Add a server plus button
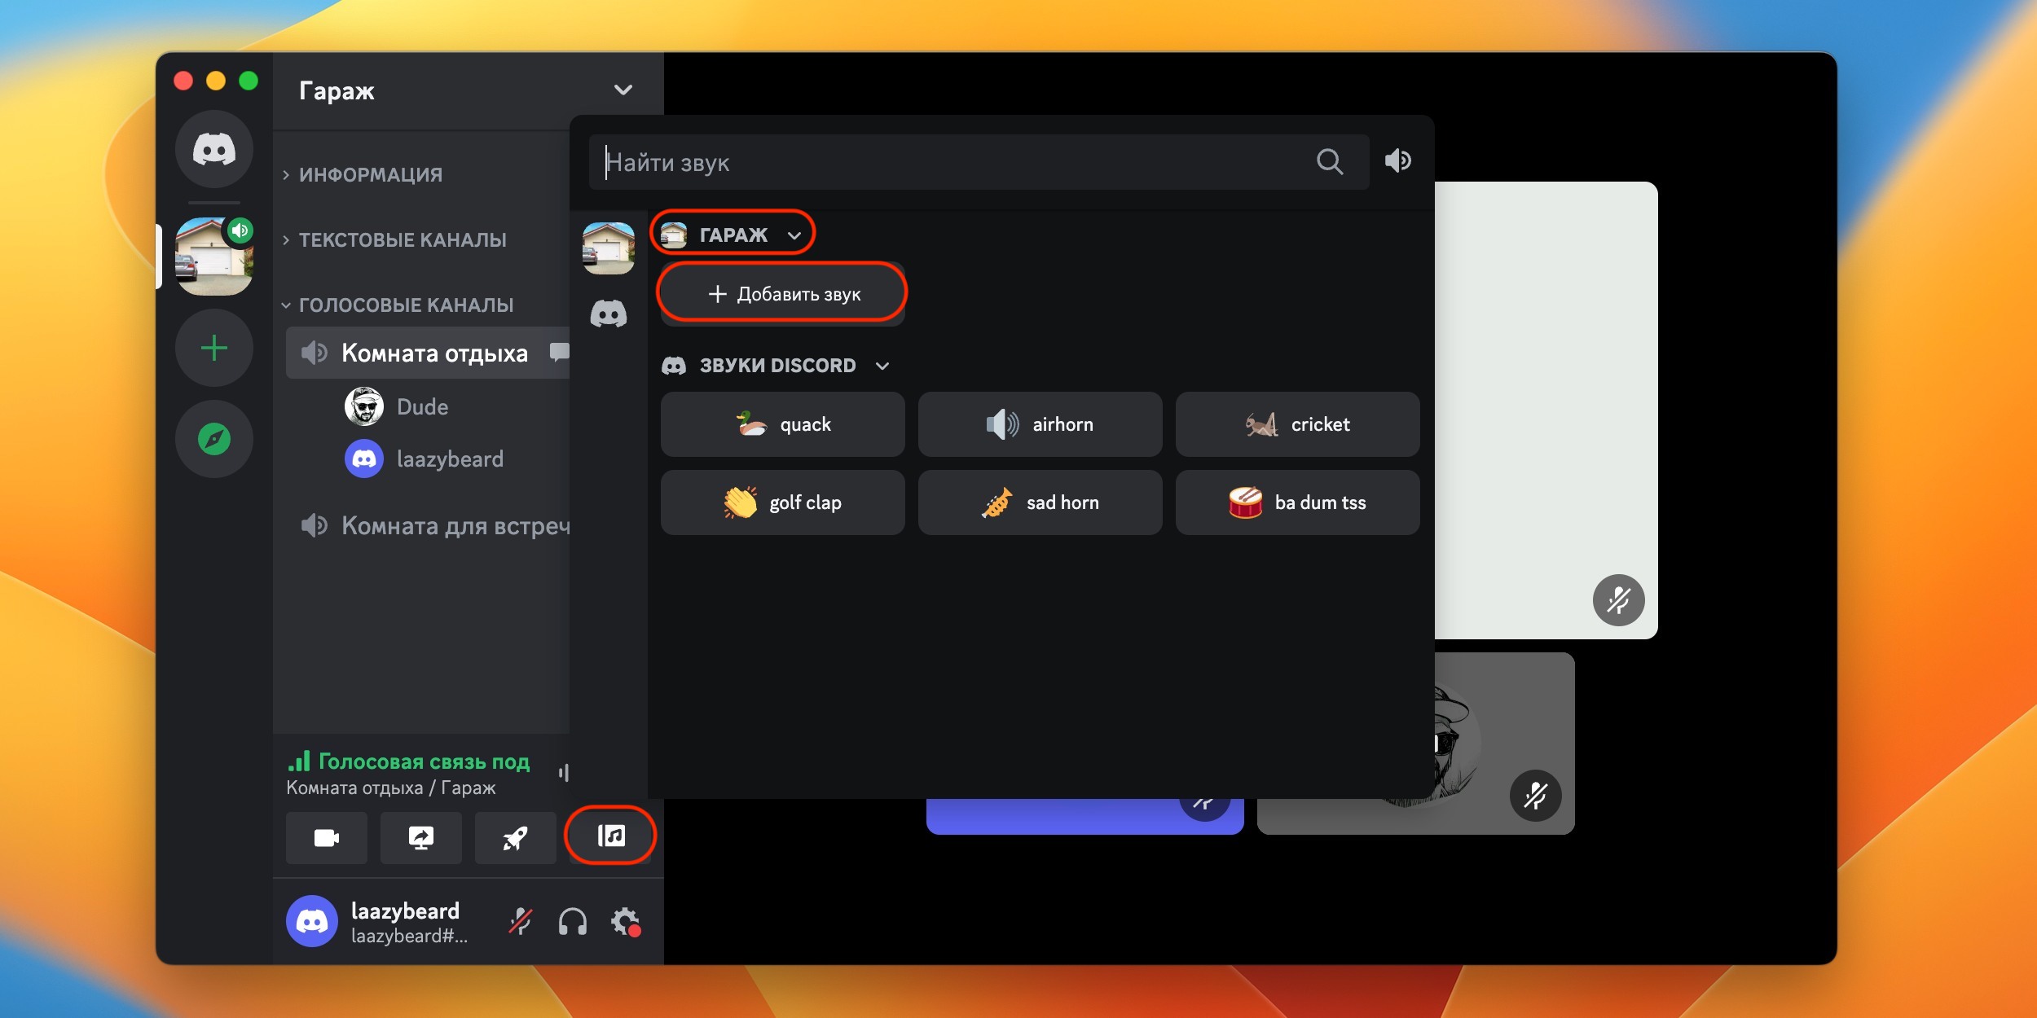Image resolution: width=2037 pixels, height=1018 pixels. click(214, 349)
